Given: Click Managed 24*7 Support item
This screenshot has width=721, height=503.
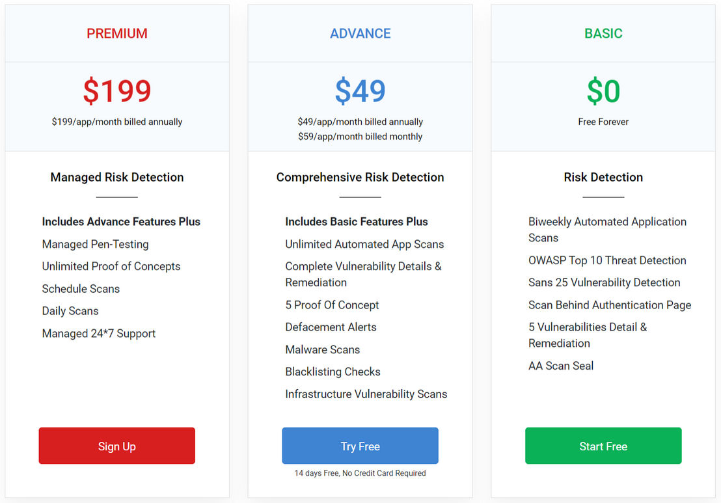Looking at the screenshot, I should click(x=98, y=333).
